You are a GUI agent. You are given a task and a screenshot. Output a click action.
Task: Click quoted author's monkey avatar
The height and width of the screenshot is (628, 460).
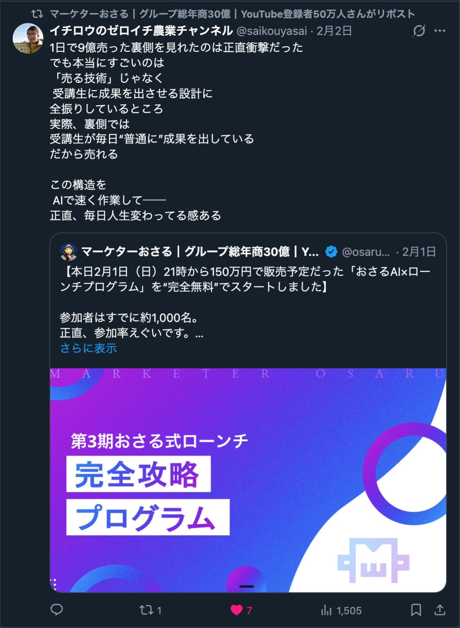[69, 252]
